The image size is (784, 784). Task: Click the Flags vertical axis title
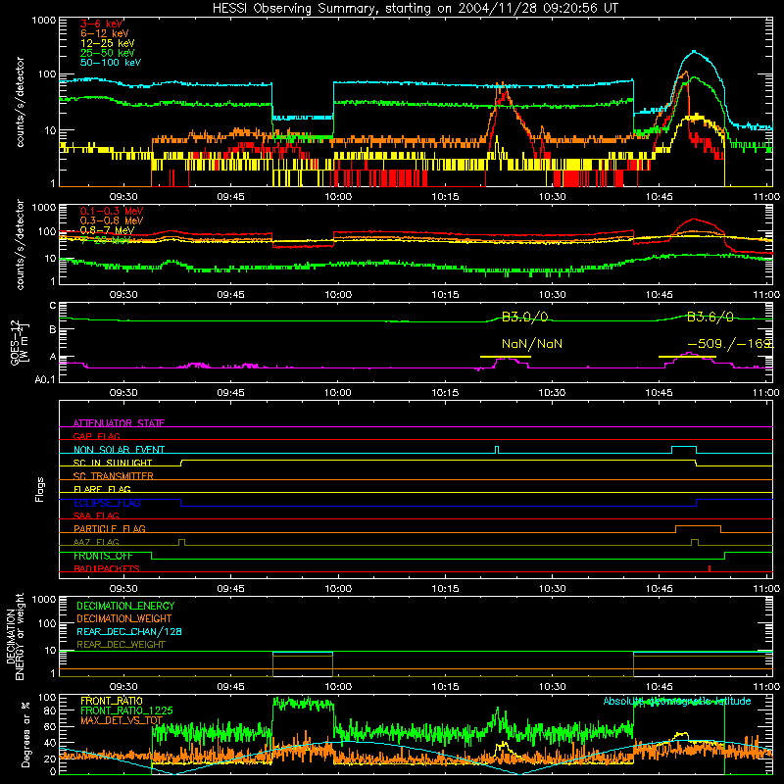39,489
